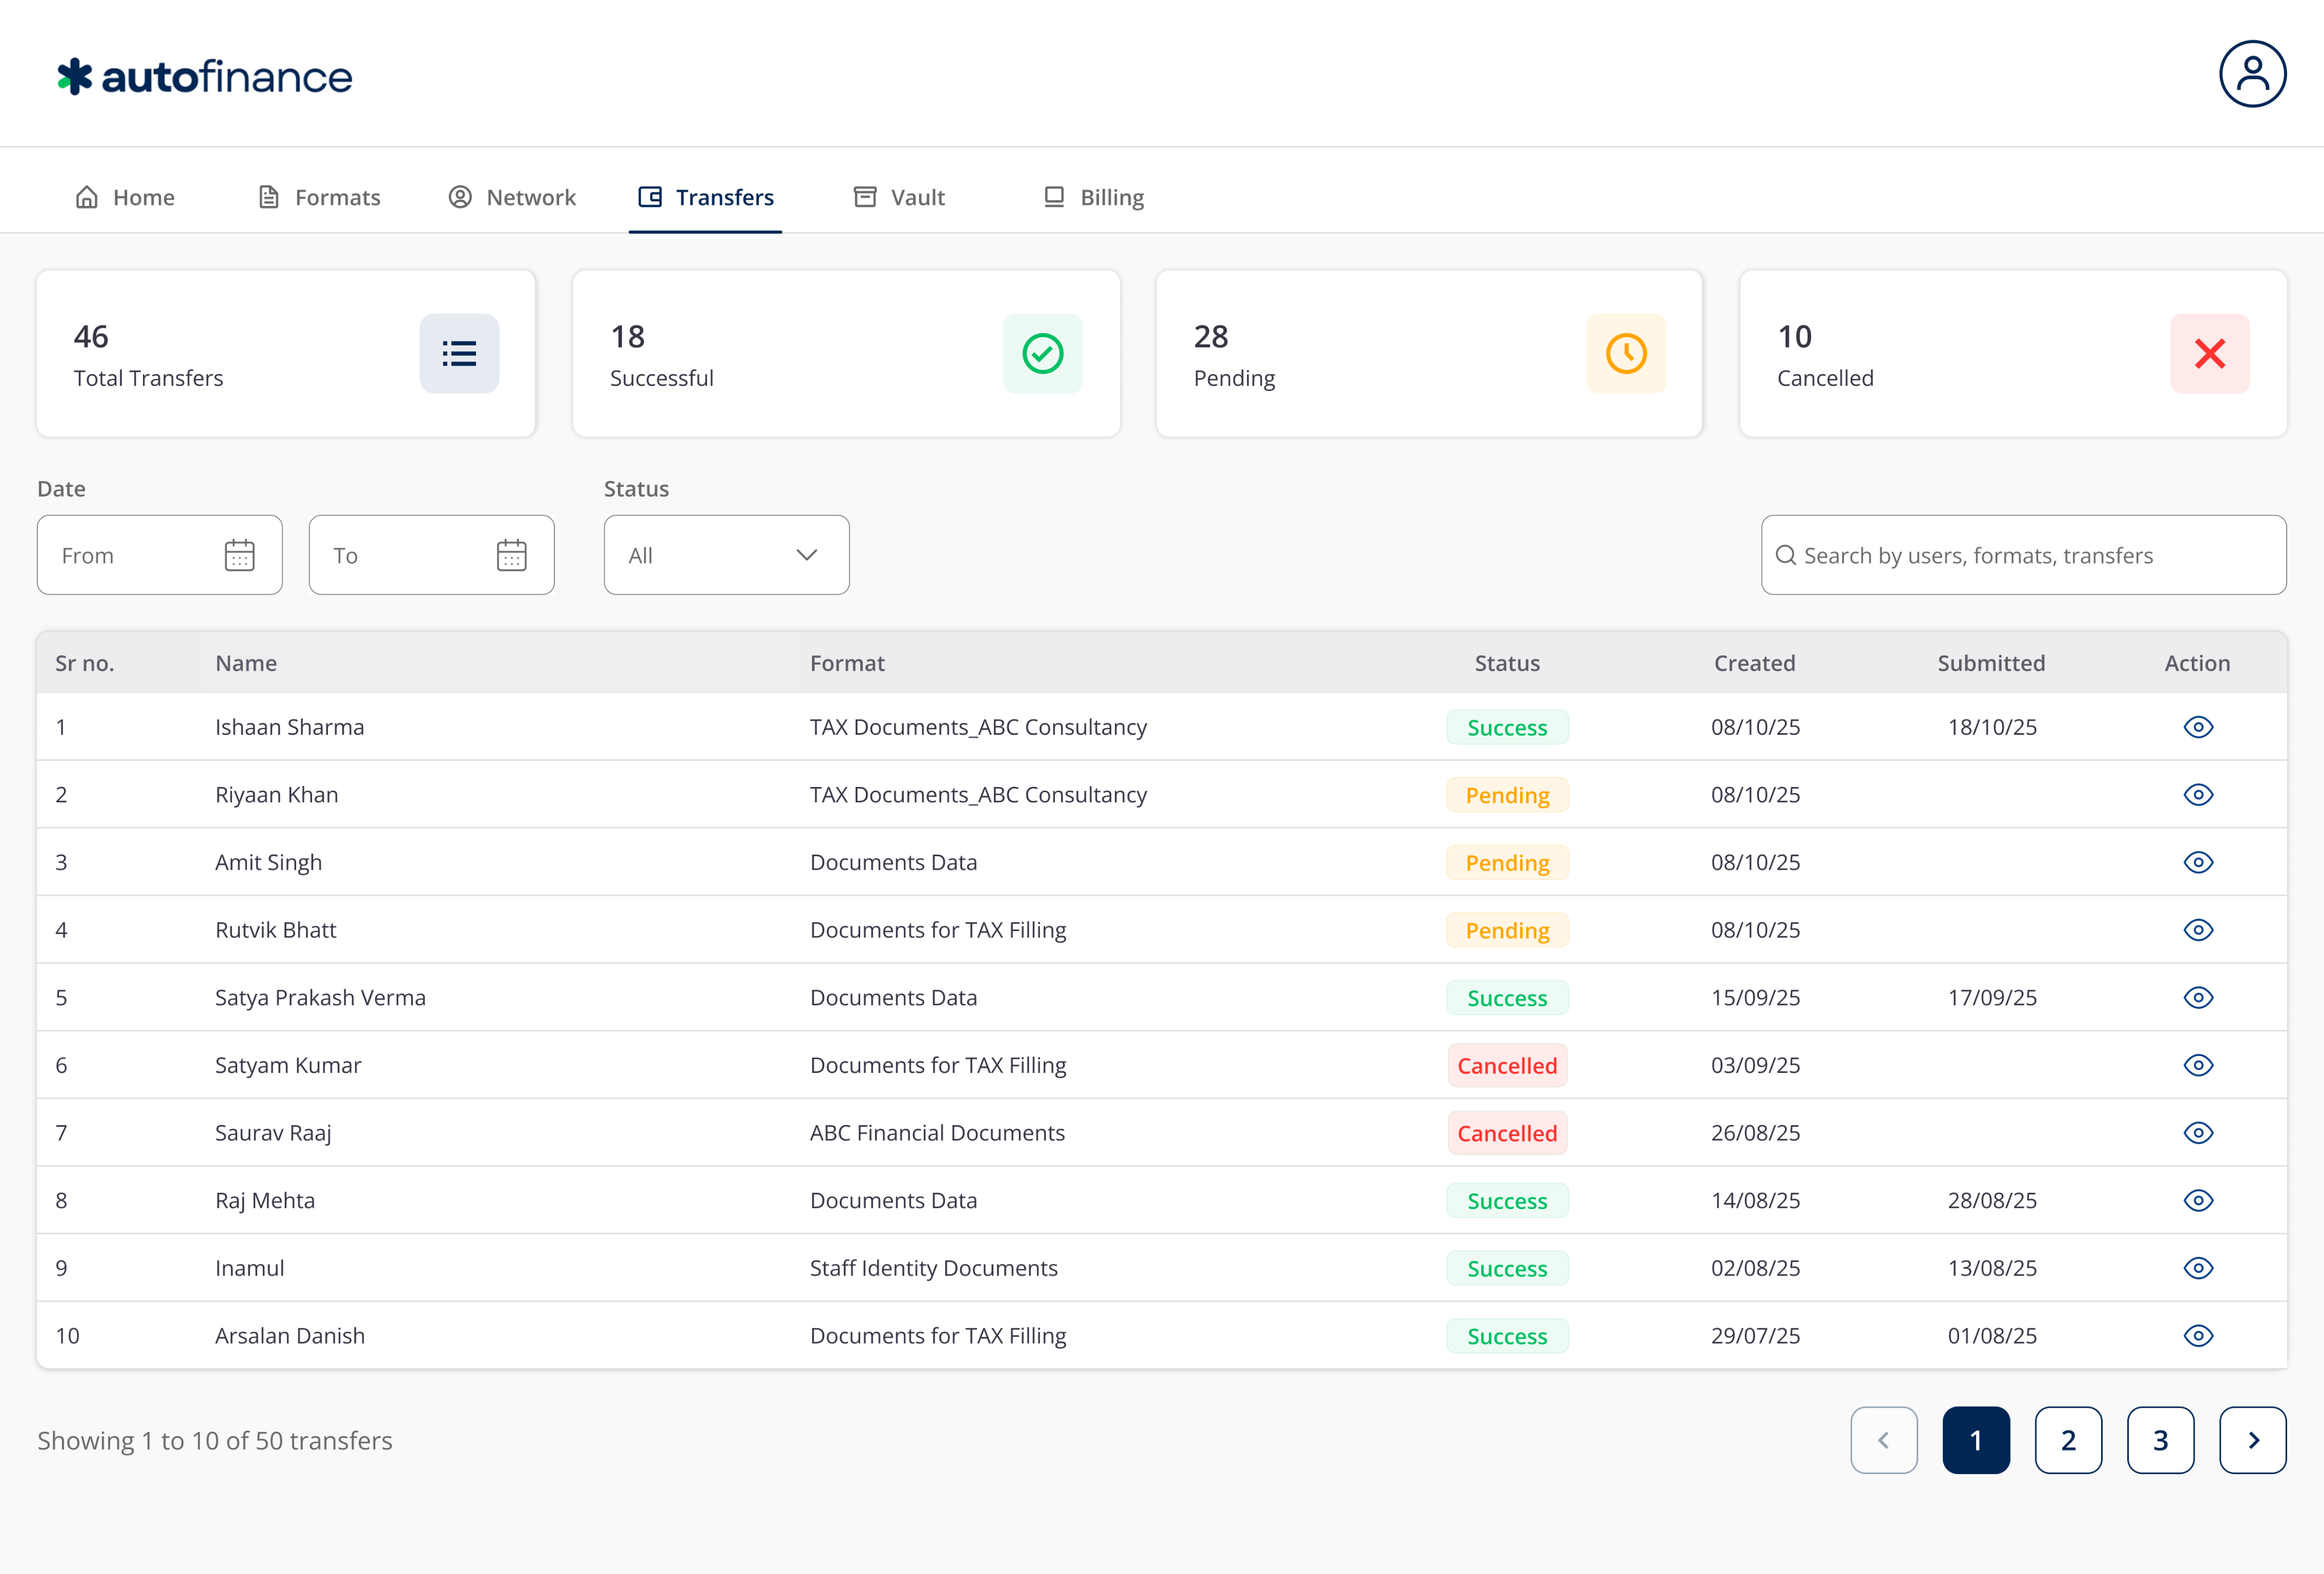Viewport: 2324px width, 1574px height.
Task: Click the Sr no. column header
Action: pyautogui.click(x=85, y=663)
